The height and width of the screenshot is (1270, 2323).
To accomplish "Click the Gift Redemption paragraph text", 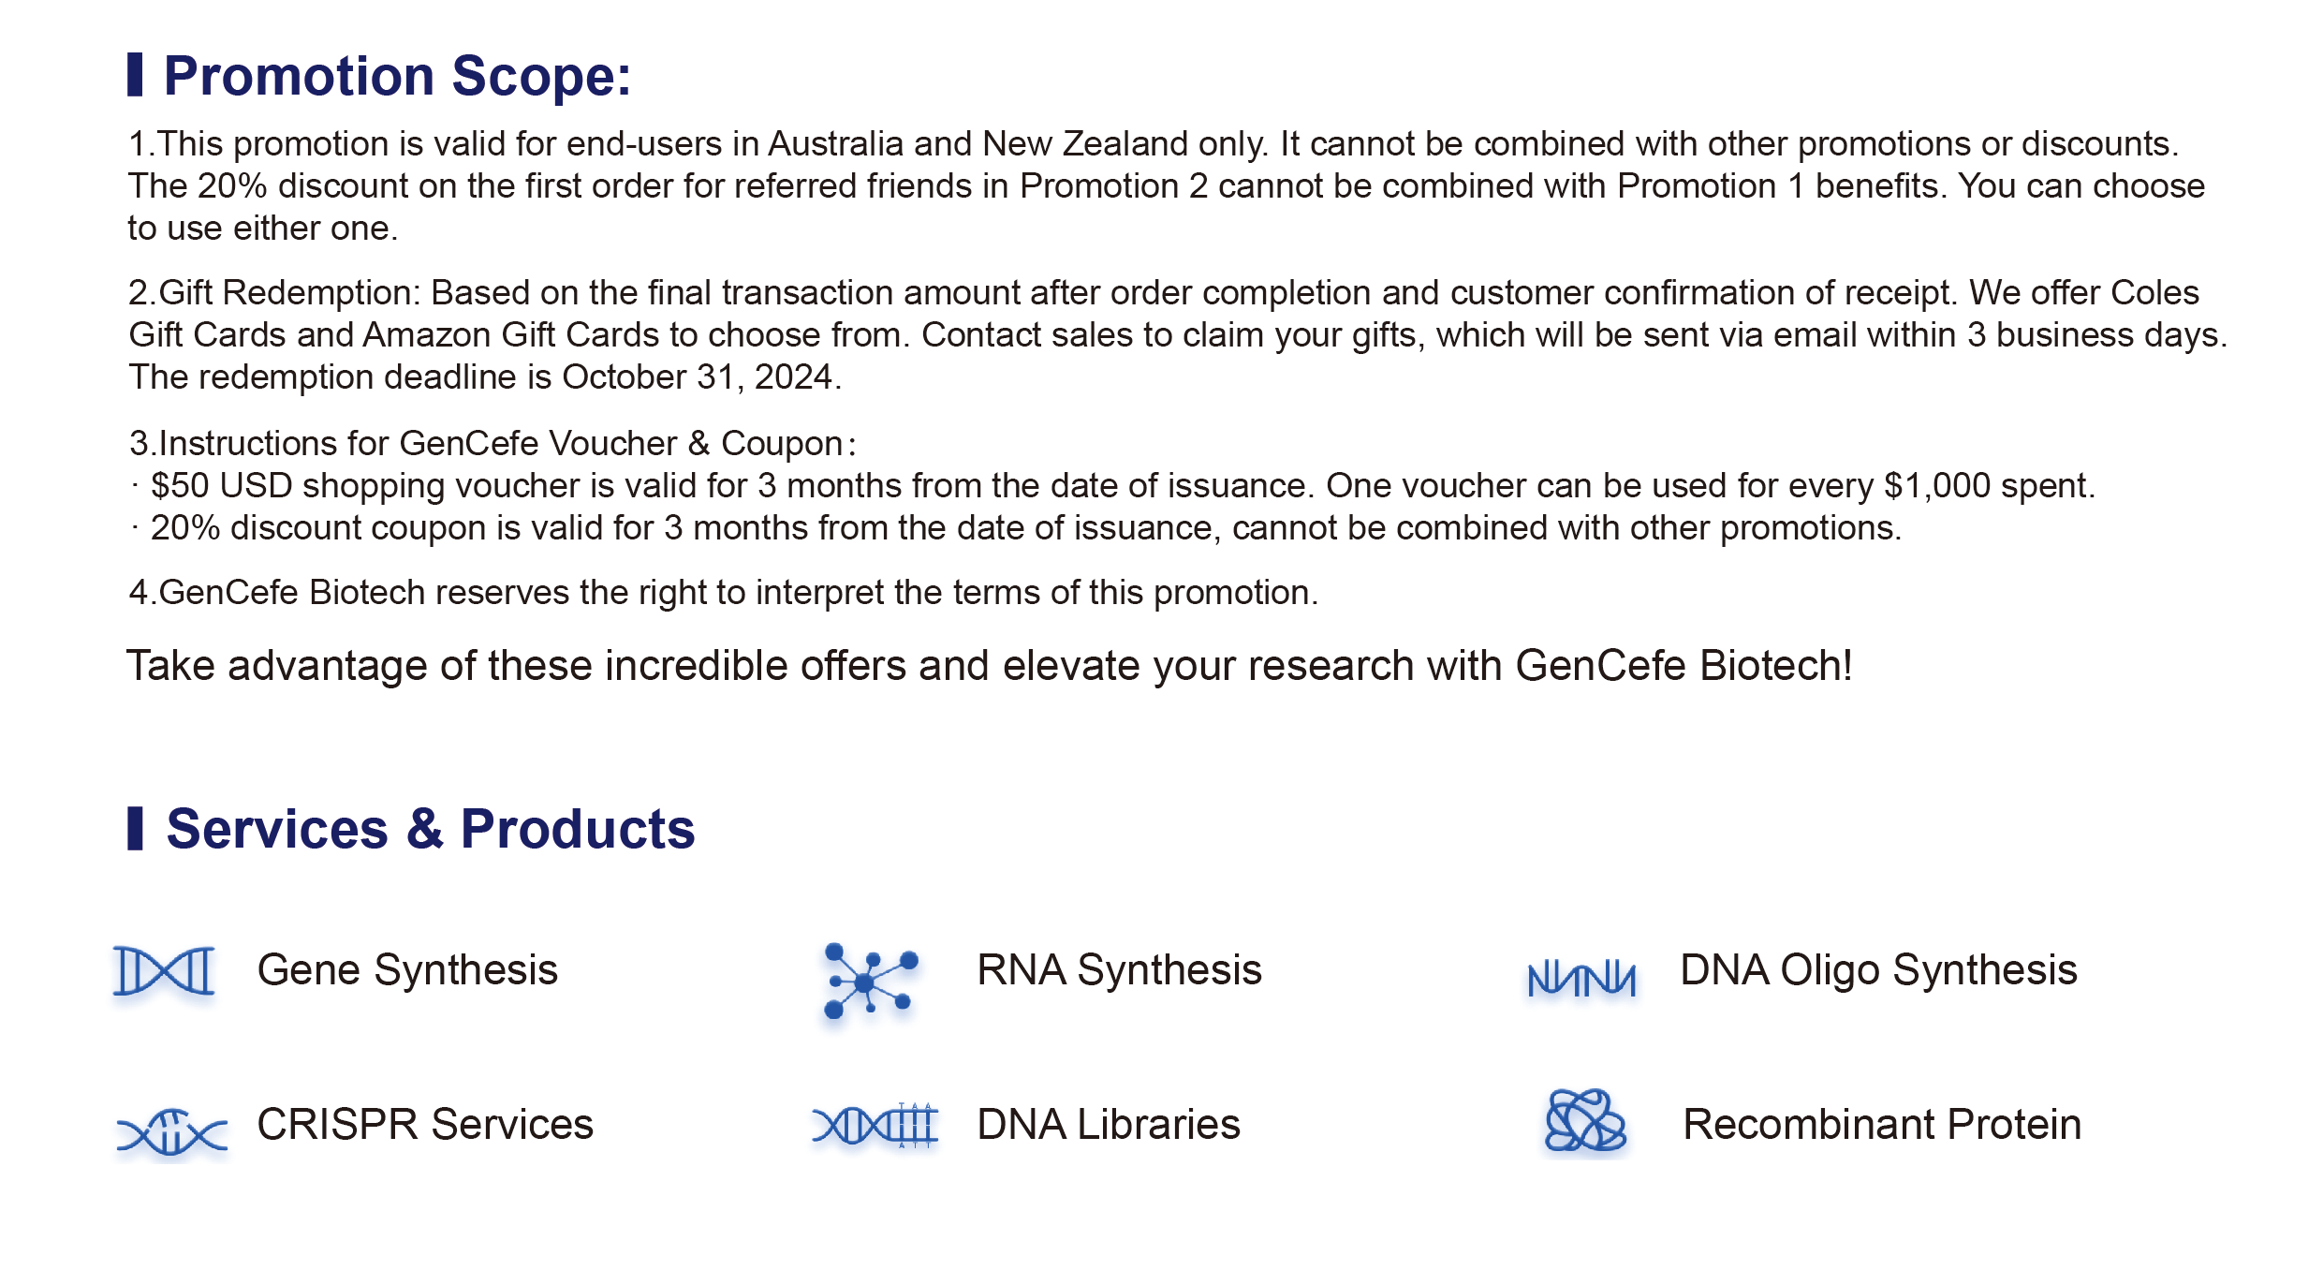I will (x=1178, y=334).
